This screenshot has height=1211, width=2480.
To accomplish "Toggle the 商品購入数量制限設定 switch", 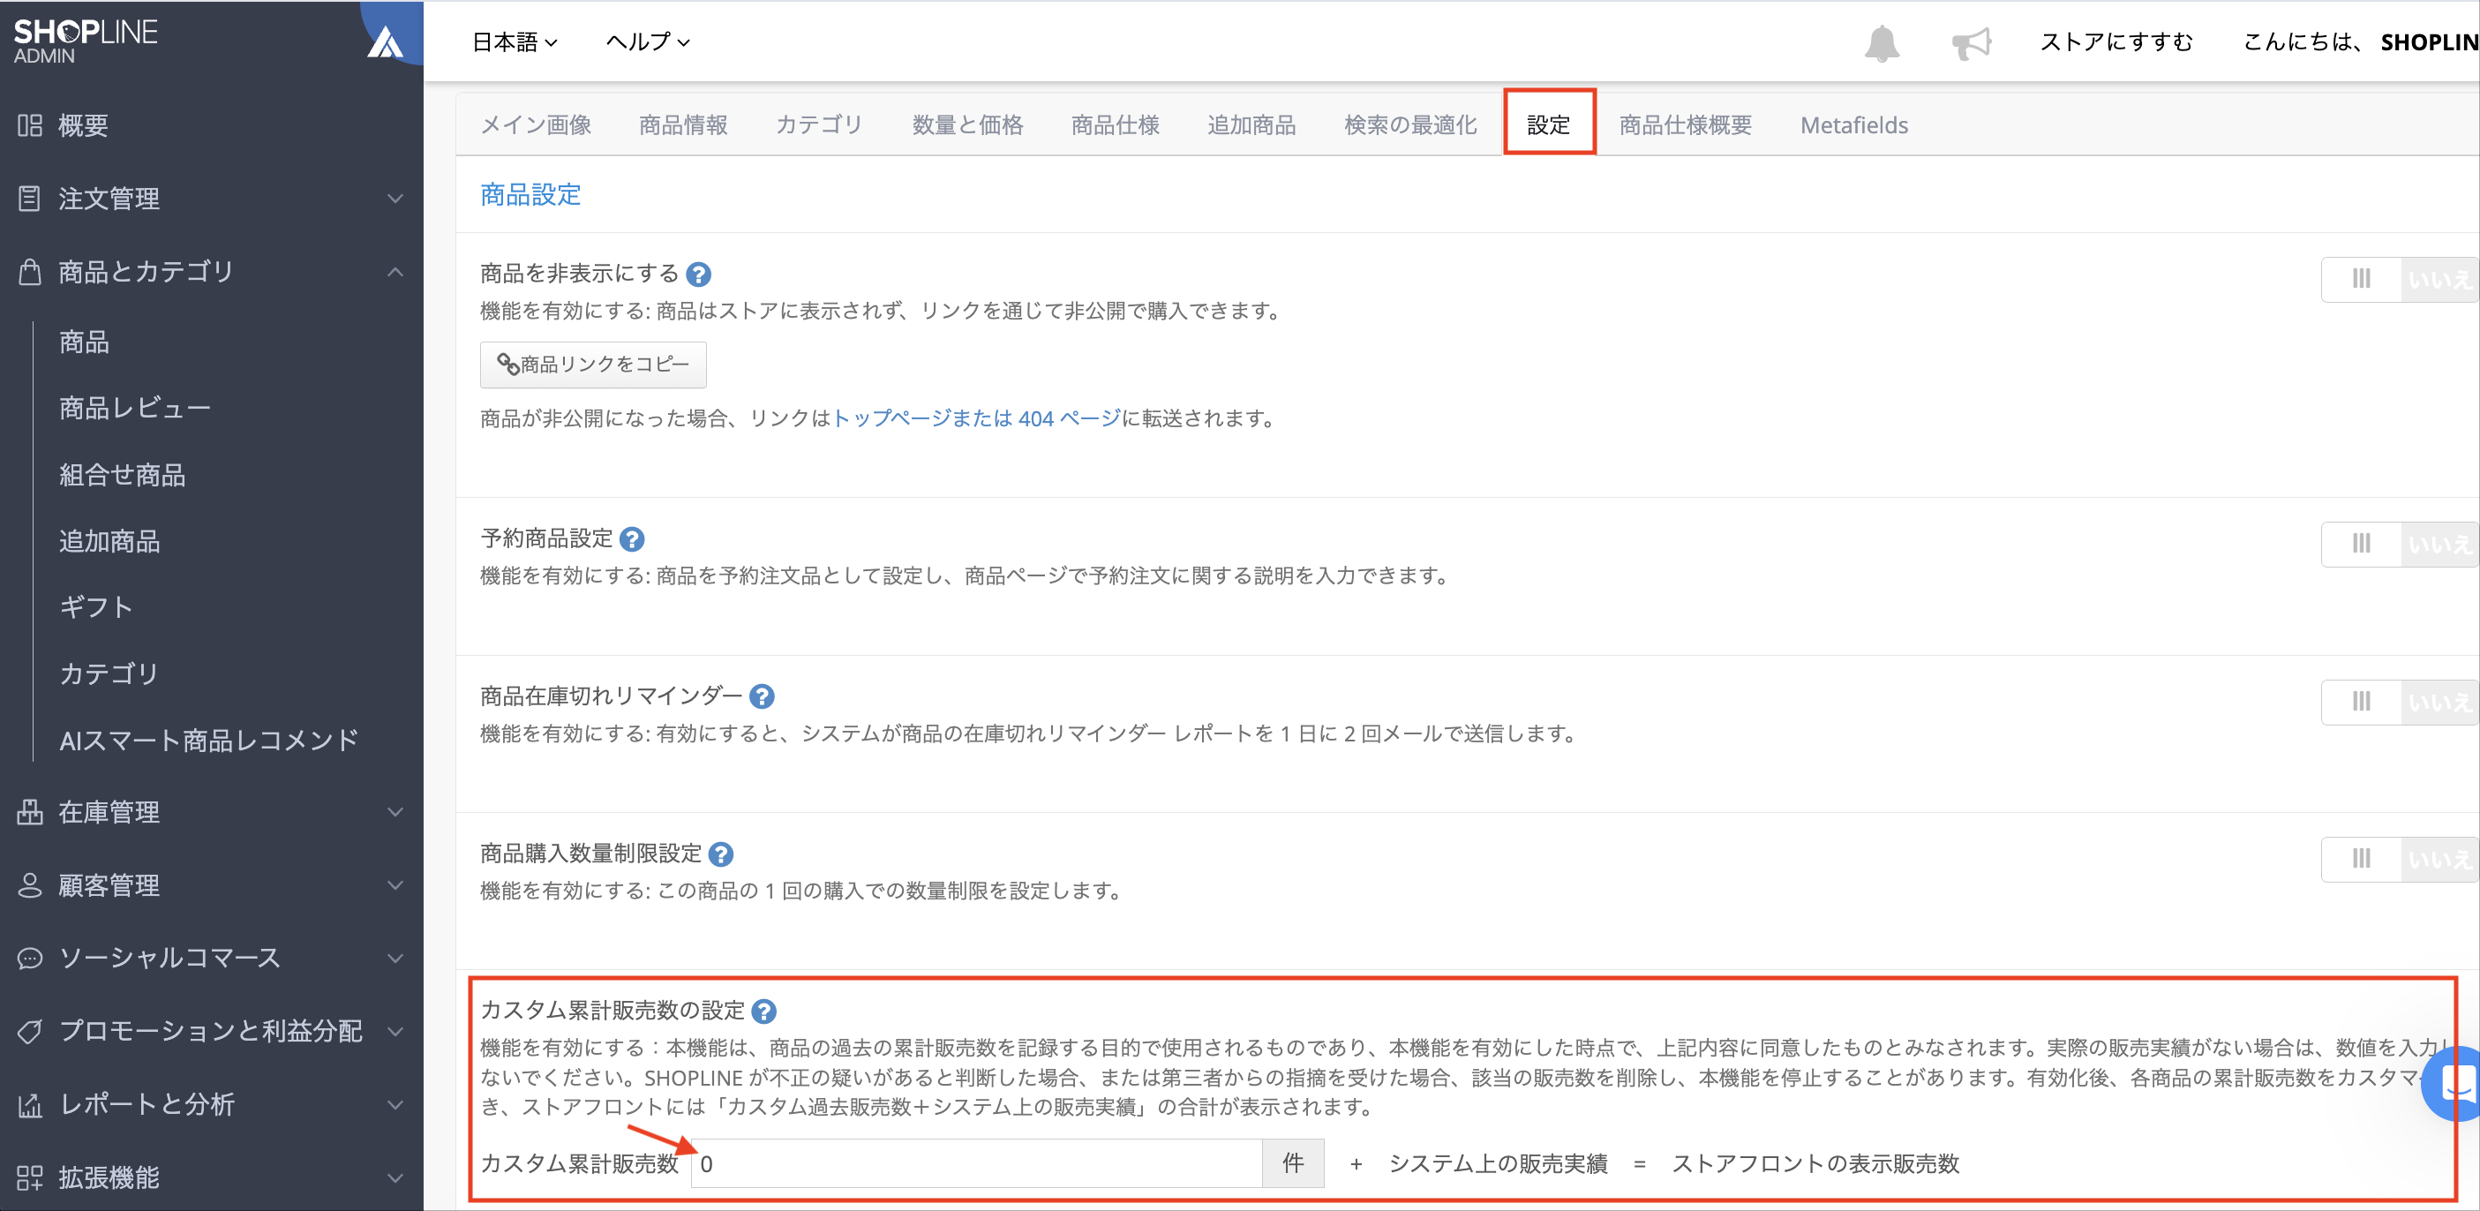I will click(x=2399, y=859).
